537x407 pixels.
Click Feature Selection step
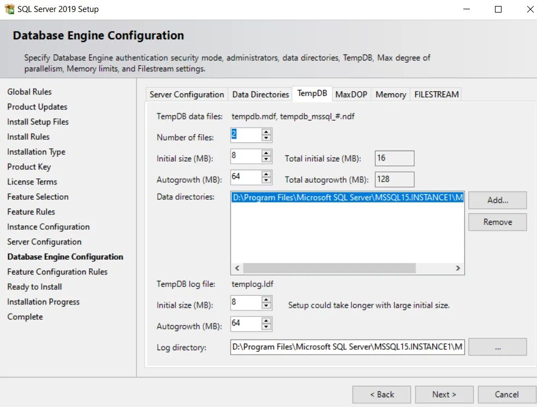tap(38, 197)
